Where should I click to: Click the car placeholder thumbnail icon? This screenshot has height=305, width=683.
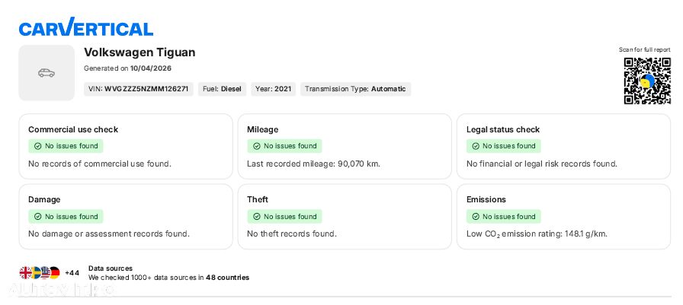(46, 73)
